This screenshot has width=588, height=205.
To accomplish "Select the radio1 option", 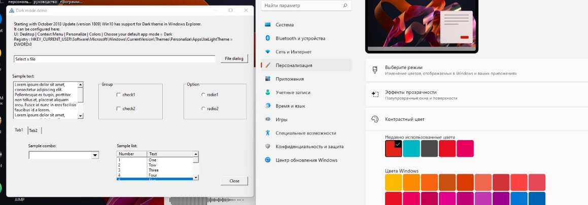I will point(203,95).
